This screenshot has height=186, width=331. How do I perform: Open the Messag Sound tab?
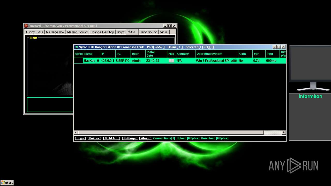tap(77, 32)
